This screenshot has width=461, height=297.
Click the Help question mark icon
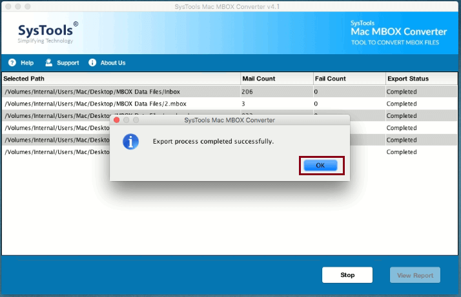point(12,63)
